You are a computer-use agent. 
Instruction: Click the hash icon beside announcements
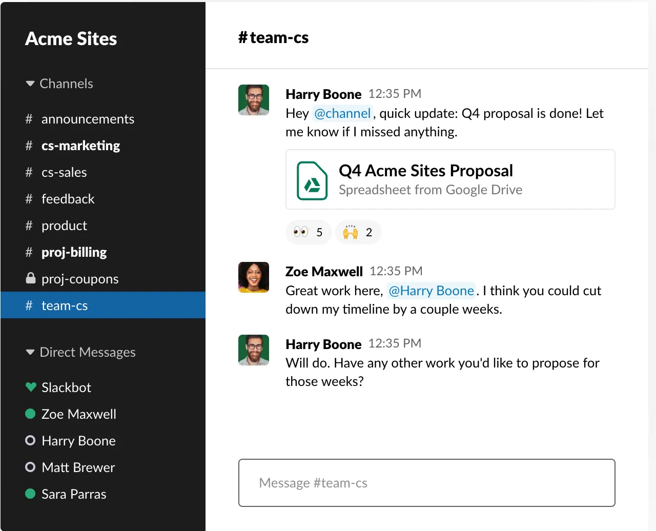[28, 118]
